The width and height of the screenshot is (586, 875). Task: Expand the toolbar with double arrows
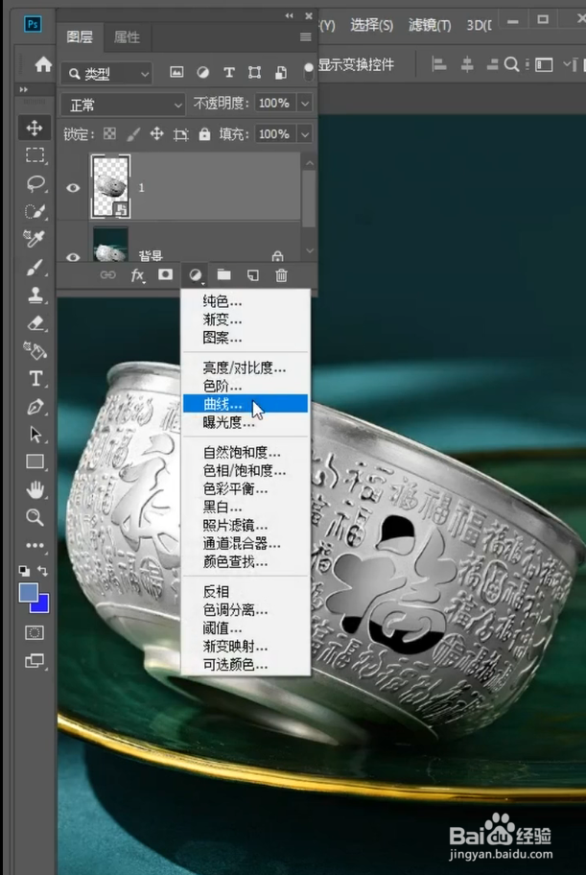(23, 89)
